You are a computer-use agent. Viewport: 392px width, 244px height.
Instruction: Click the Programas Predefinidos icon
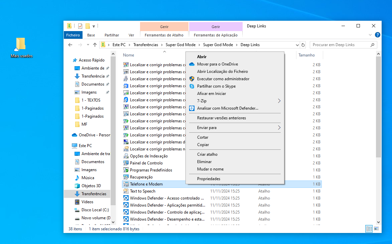(x=126, y=170)
